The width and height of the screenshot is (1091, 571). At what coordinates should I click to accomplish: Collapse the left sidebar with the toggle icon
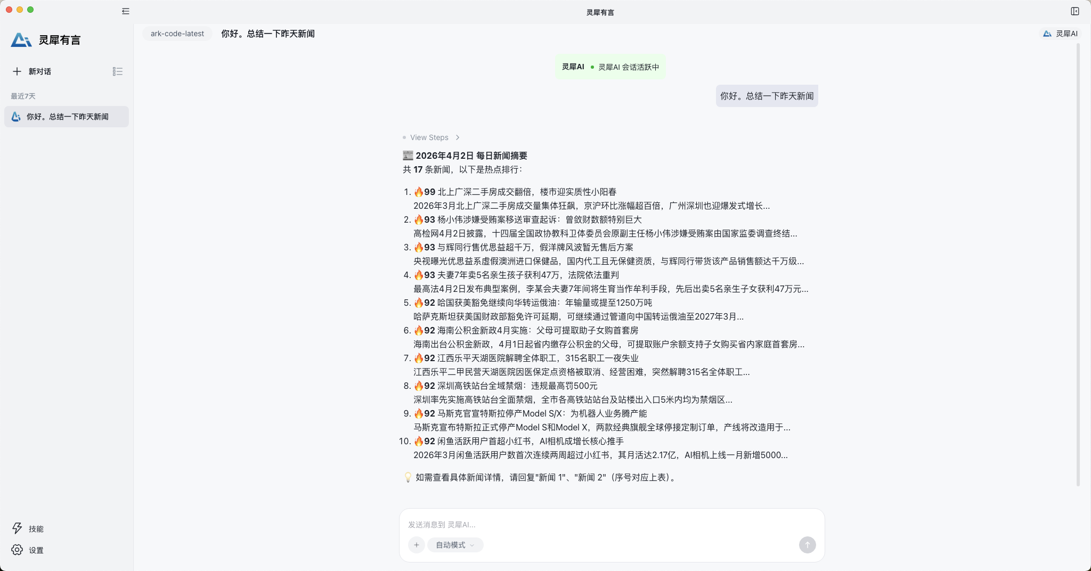pos(126,11)
